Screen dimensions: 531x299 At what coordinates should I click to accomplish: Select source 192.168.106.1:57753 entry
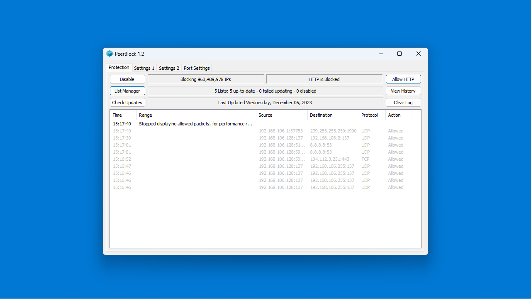click(281, 131)
